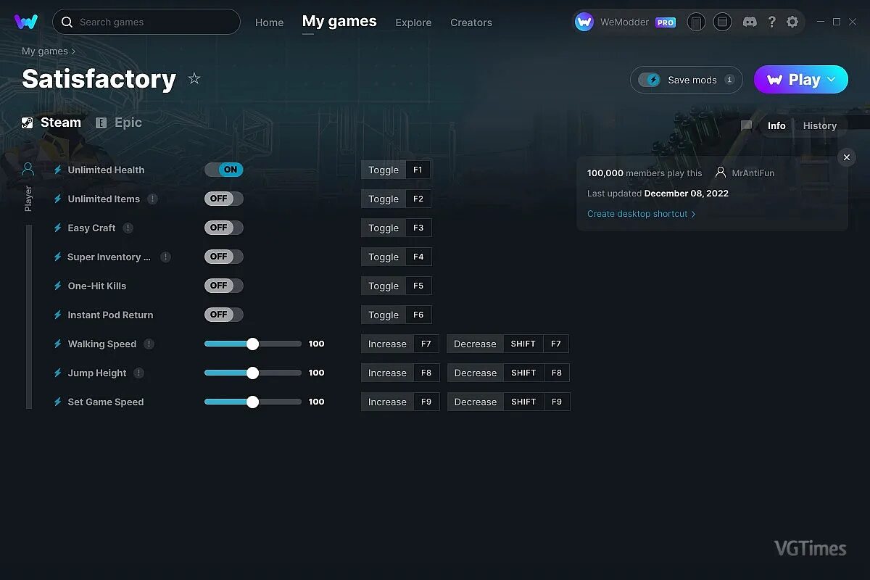Screen dimensions: 870x580
Task: Enable One-Hit Kills toggle
Action: [x=223, y=286]
